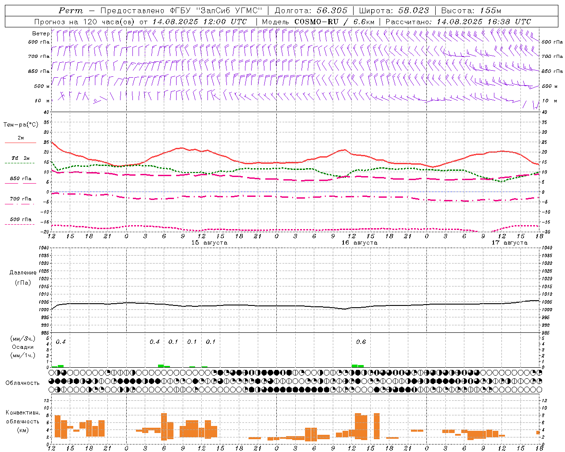Viewport: 565px width, 452px height.
Task: Click the solid red line sample under "2м"
Action: (20, 143)
